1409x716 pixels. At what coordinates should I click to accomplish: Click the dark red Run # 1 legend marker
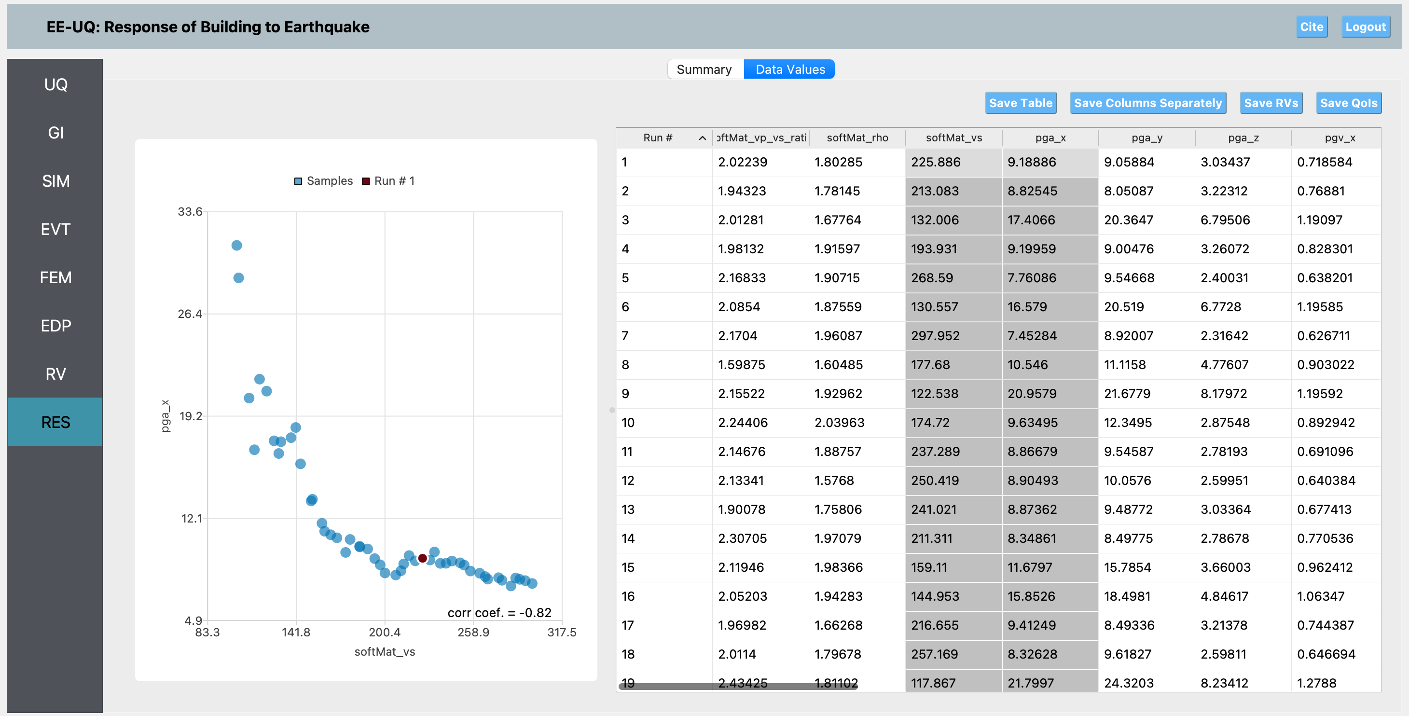(x=366, y=181)
